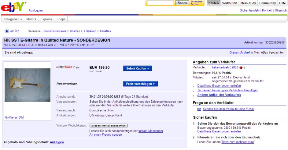Open Detaillierte Bewertungen aufrufen under Sicher kaufen

[x=219, y=131]
